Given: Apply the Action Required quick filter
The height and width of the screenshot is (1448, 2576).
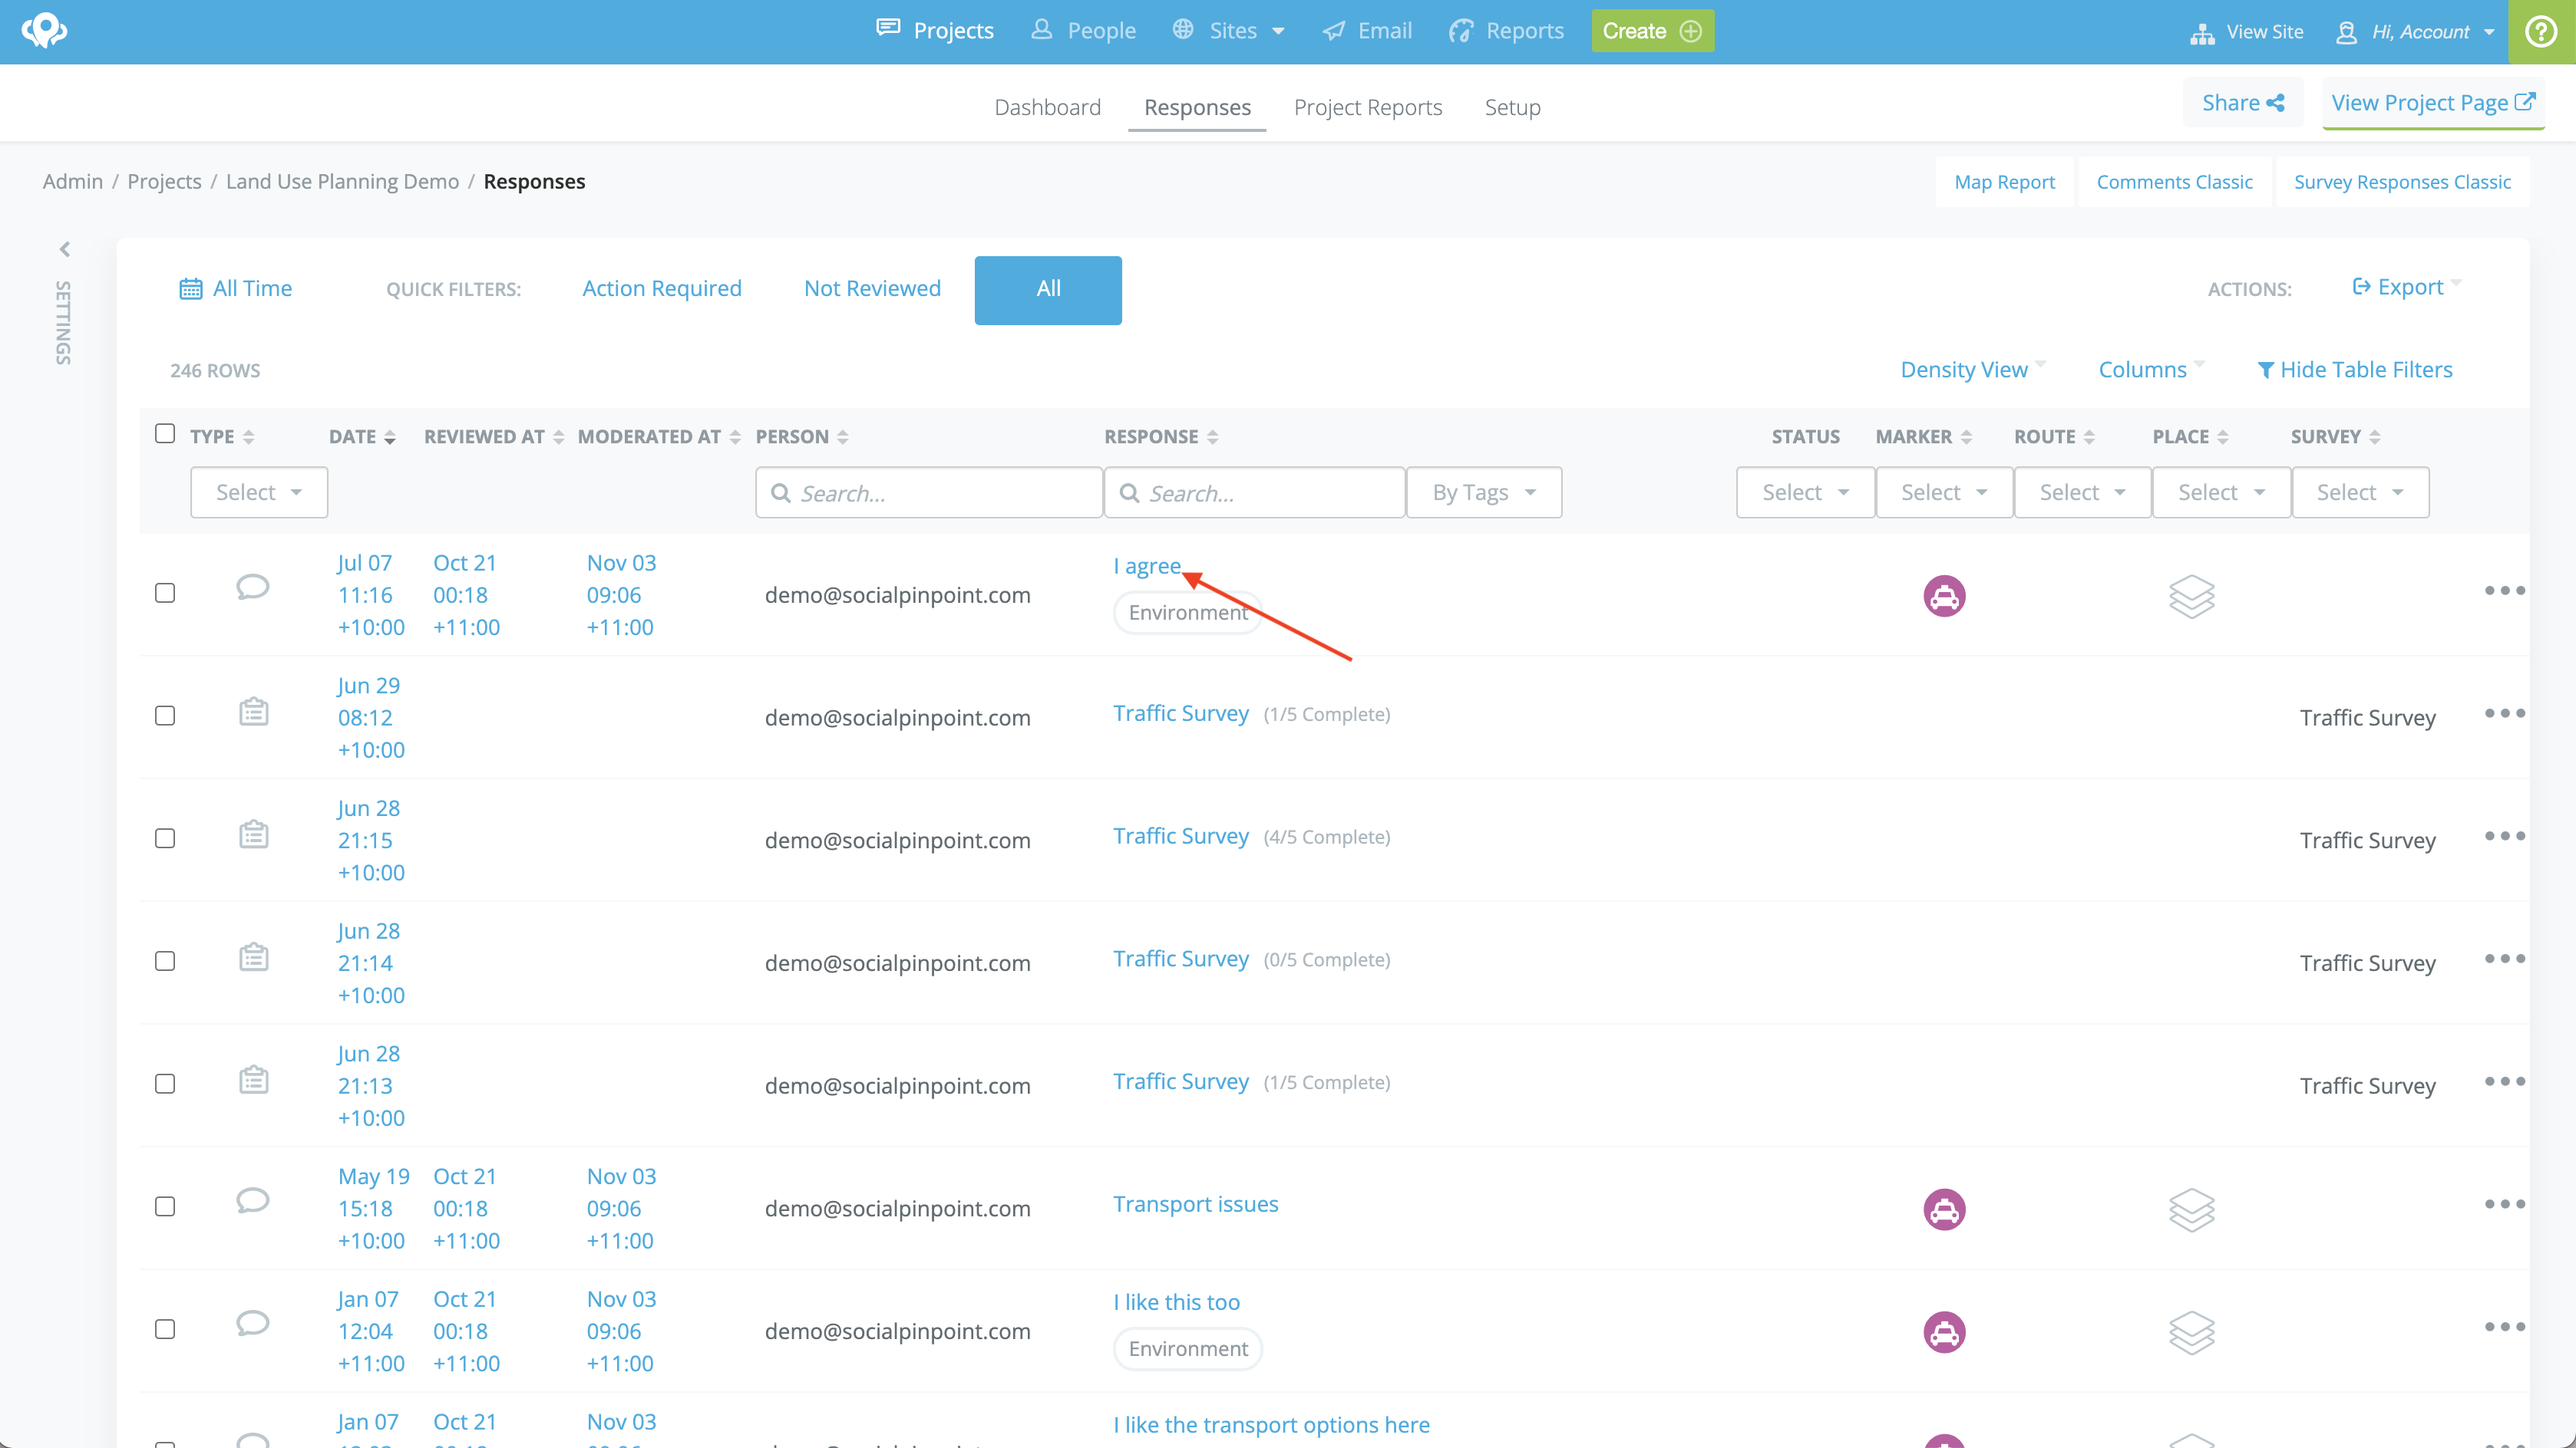Looking at the screenshot, I should [x=662, y=289].
